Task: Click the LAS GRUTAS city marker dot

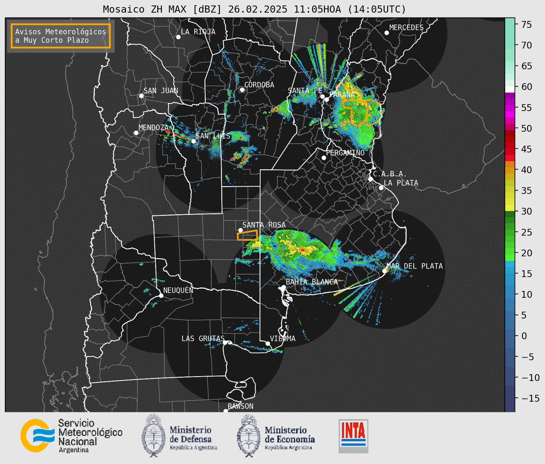Action: click(x=225, y=343)
